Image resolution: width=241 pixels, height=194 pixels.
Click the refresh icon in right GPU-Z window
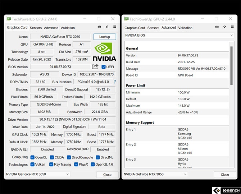225,27
